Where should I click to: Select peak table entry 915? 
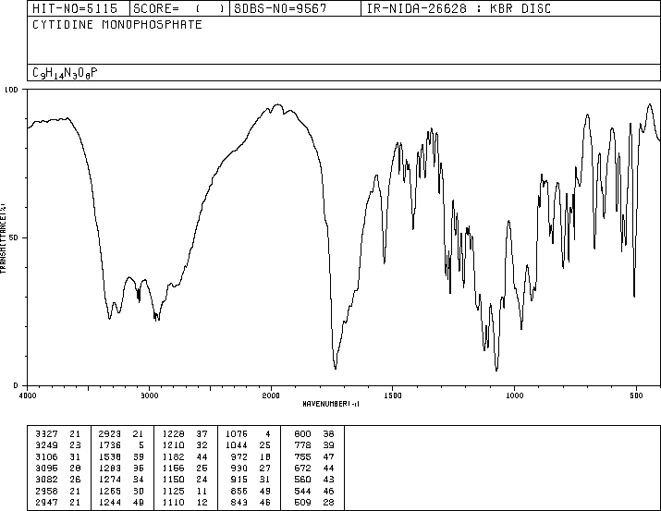pyautogui.click(x=239, y=480)
